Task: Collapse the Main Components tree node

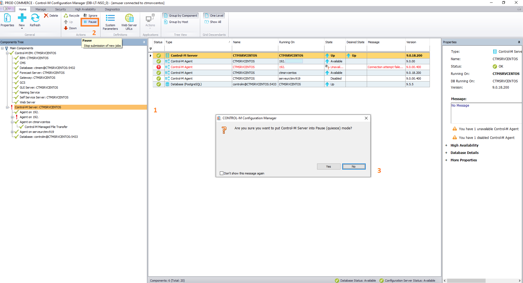Action: (2, 48)
